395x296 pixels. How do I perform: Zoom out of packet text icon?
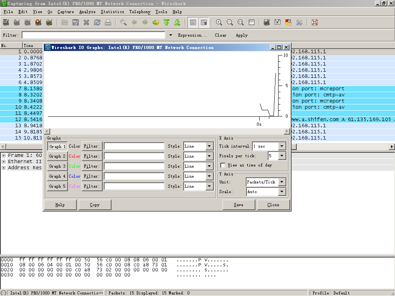[230, 22]
